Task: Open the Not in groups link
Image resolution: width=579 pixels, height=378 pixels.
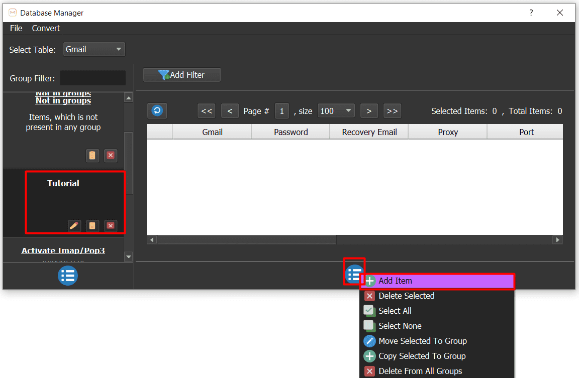Action: pos(63,101)
